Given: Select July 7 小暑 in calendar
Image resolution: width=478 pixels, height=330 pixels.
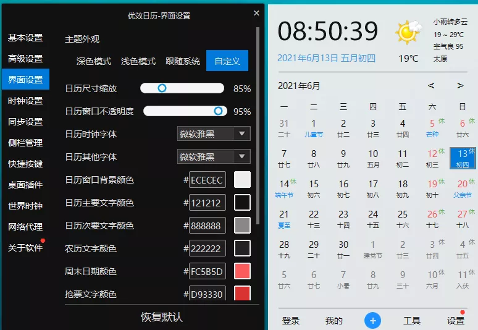Looking at the screenshot, I should click(343, 279).
